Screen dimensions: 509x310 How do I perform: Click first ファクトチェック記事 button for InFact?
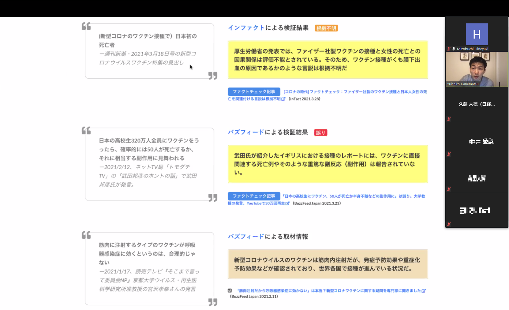254,92
